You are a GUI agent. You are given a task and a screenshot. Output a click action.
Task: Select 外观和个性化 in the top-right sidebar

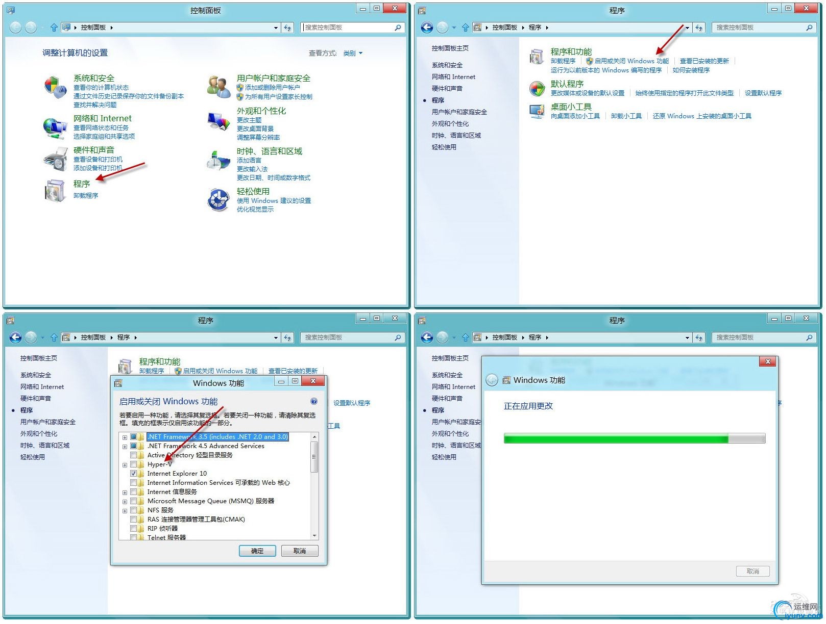450,124
